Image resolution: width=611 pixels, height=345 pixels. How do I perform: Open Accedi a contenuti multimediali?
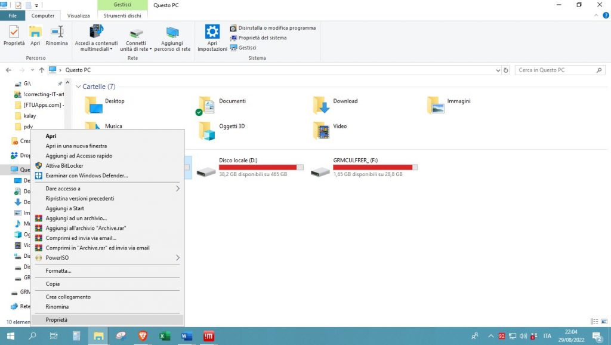pyautogui.click(x=96, y=37)
